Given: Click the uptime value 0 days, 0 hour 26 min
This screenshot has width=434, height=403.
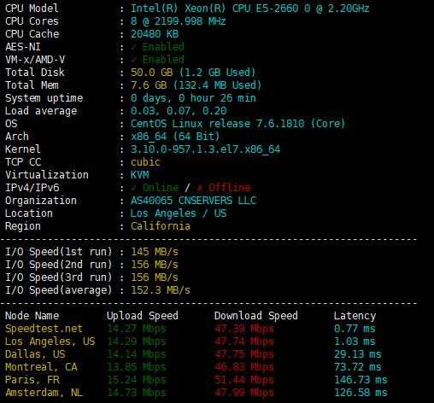Looking at the screenshot, I should pos(193,98).
